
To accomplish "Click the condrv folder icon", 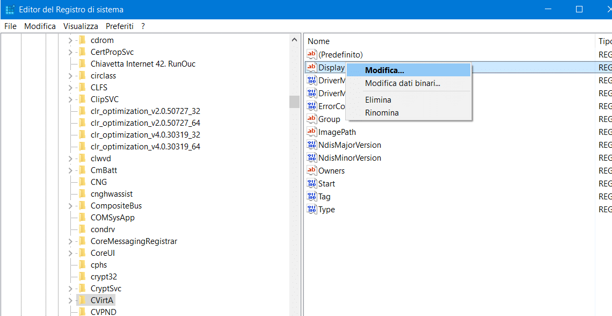I will point(82,229).
